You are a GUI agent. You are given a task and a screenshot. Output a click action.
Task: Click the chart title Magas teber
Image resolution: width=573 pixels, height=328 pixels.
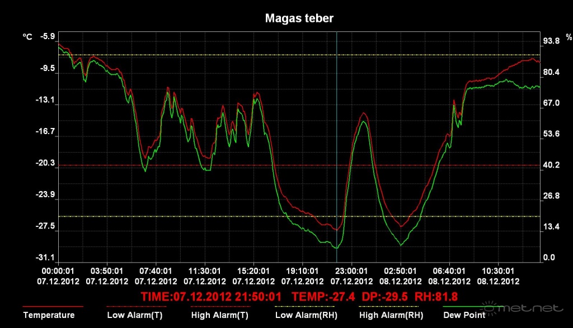point(299,18)
